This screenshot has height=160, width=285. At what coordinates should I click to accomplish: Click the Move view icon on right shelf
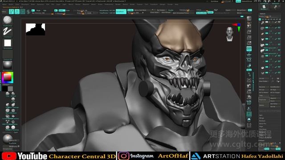pos(249,86)
